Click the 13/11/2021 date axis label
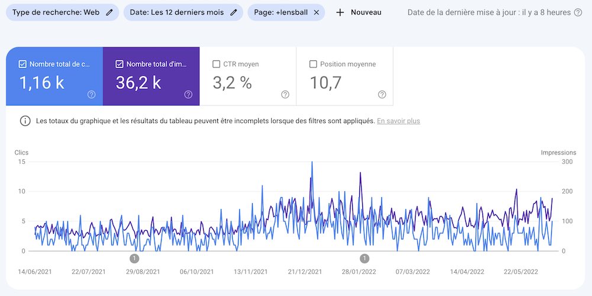This screenshot has width=592, height=296. click(250, 272)
